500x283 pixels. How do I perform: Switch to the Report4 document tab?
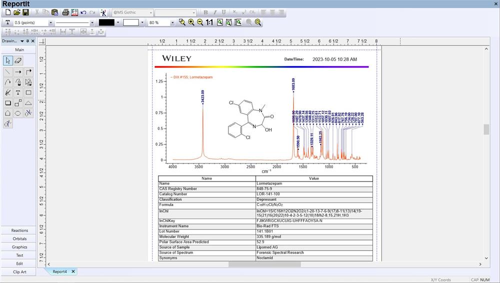coord(60,271)
